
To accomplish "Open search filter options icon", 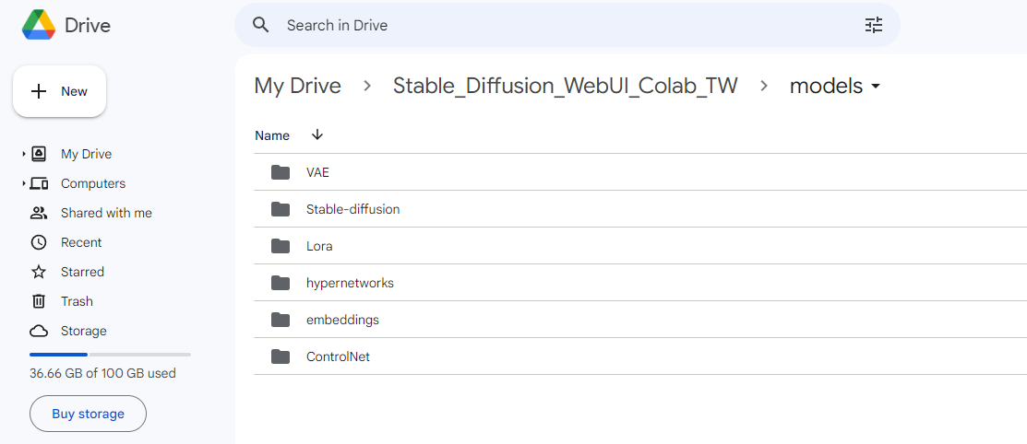I will coord(874,26).
